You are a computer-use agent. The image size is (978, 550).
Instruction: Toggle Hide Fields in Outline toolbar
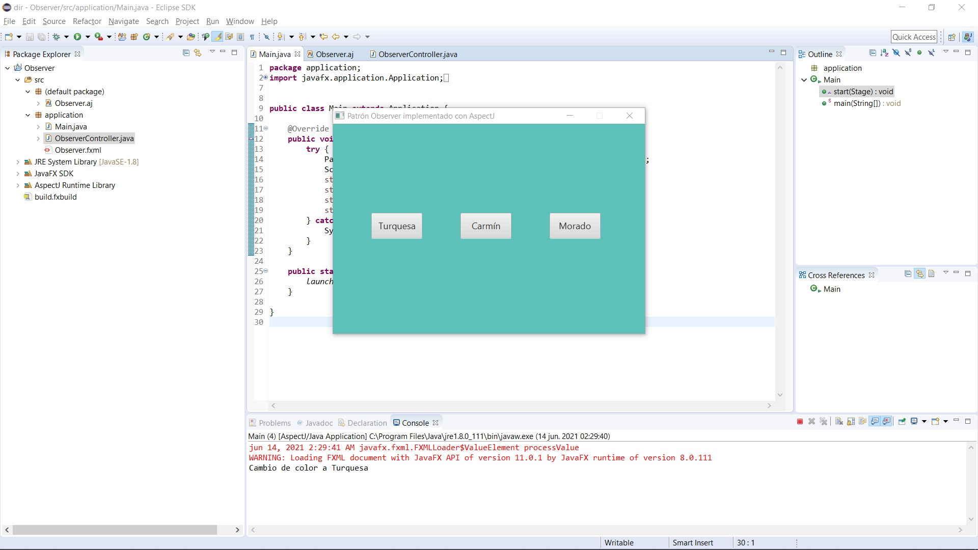pyautogui.click(x=896, y=53)
